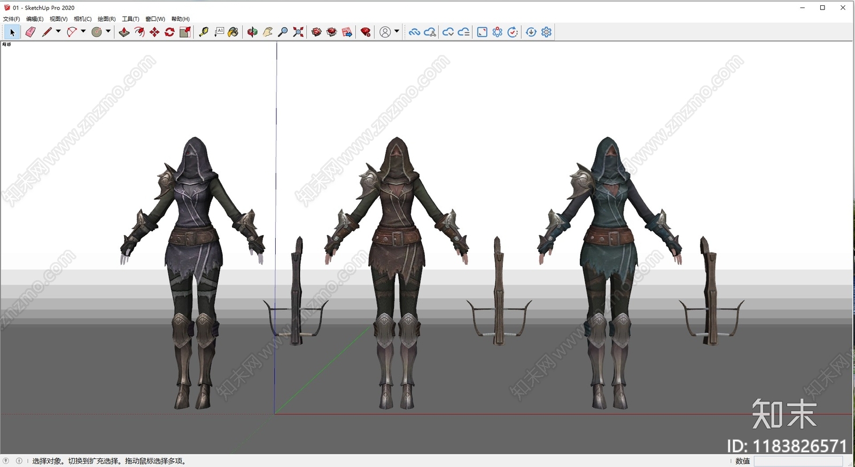This screenshot has height=467, width=855.
Task: Click the info credits status bar icon
Action: coord(19,461)
